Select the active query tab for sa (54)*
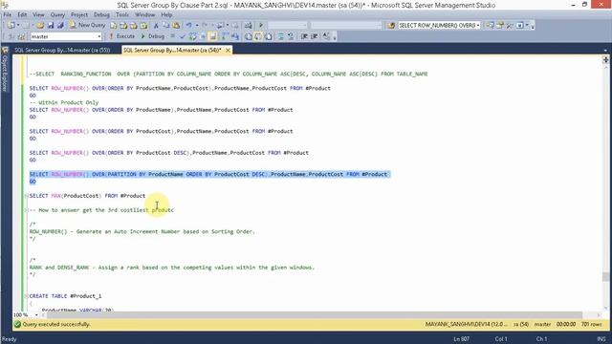 click(x=172, y=51)
